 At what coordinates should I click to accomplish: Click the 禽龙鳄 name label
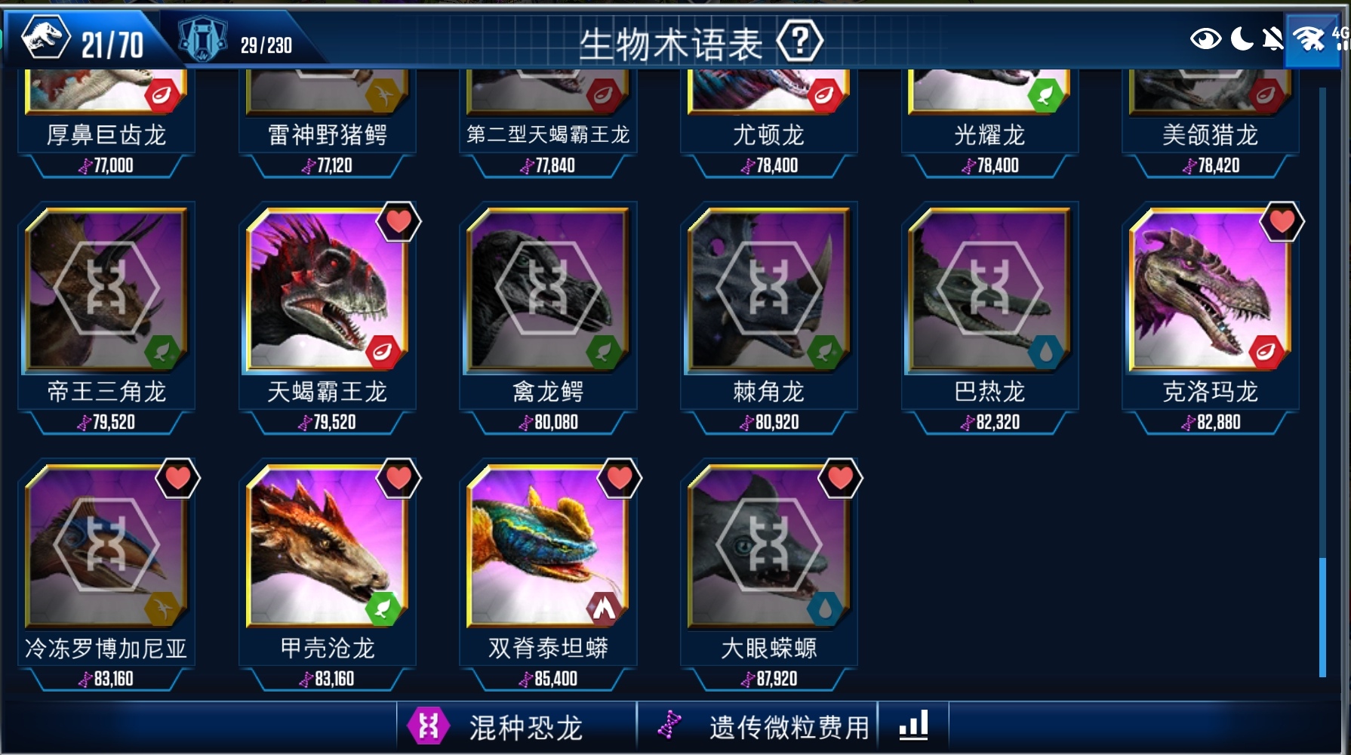[548, 392]
